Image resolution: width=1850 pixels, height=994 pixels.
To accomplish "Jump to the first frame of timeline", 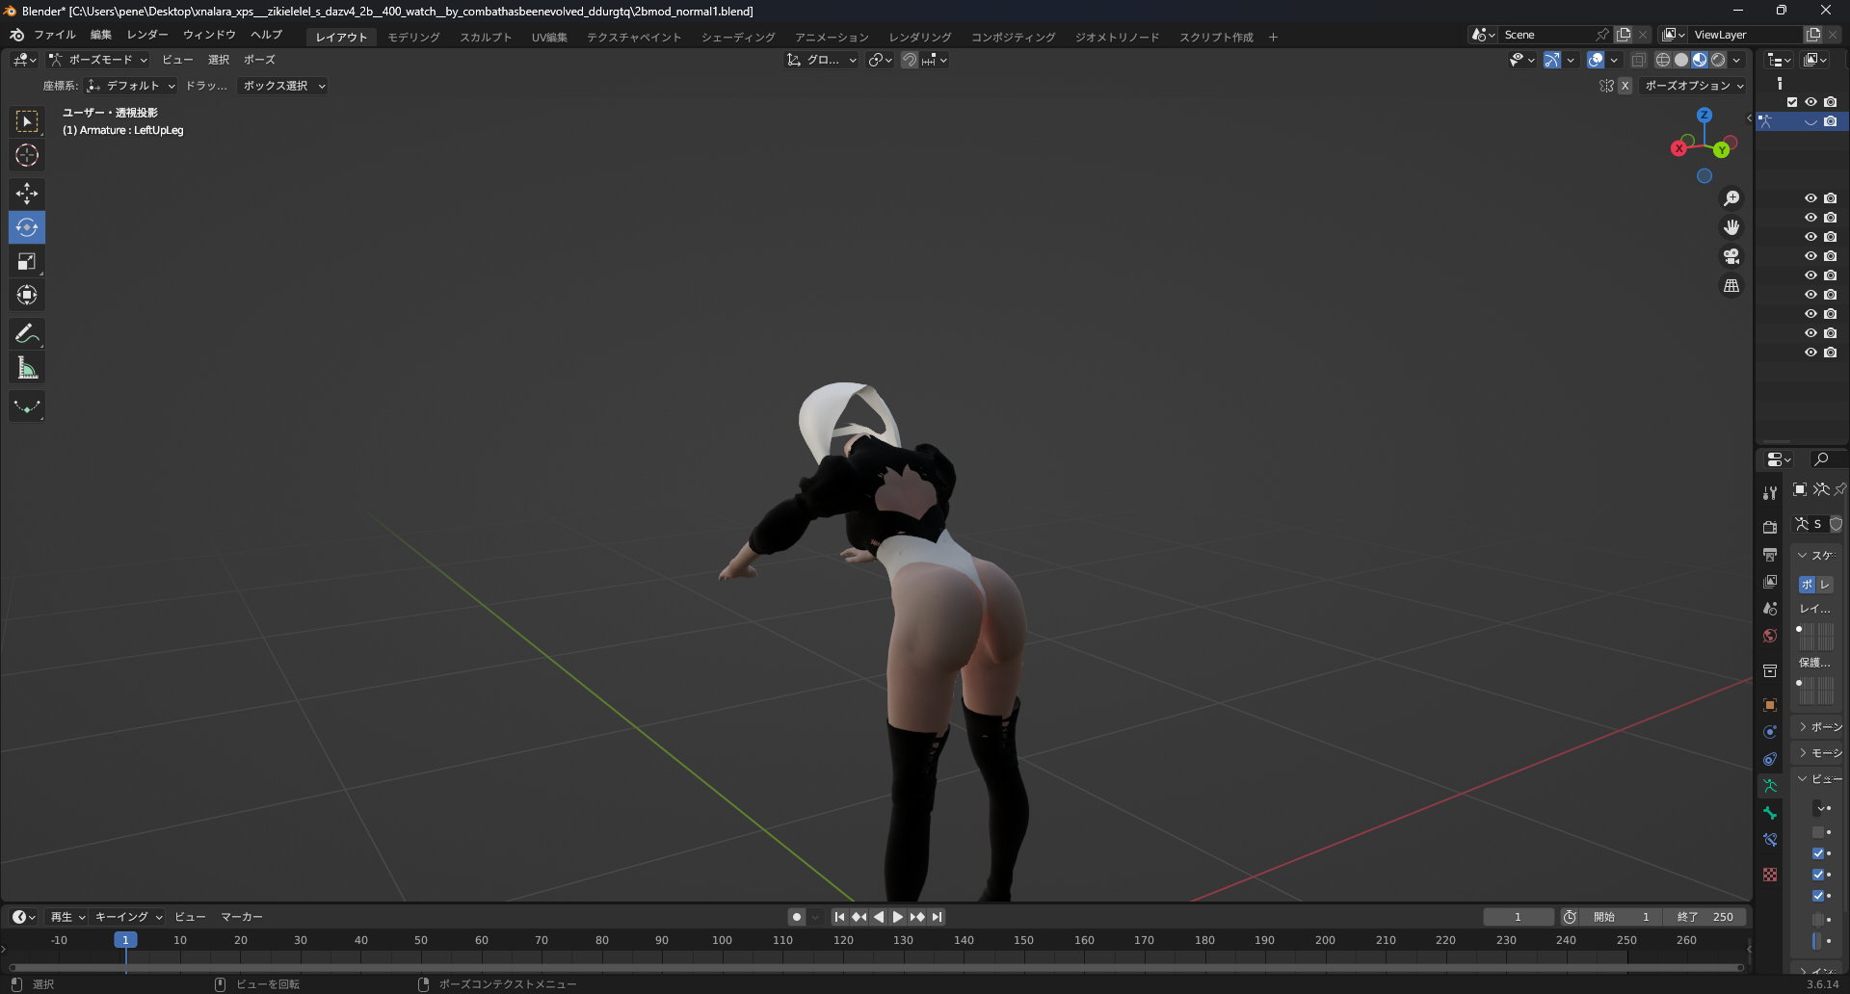I will 839,917.
